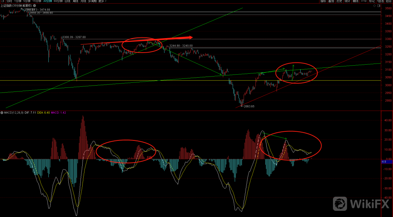Image resolution: width=393 pixels, height=217 pixels.
Task: Click the 叠加 overlay button
Action: 331,1
